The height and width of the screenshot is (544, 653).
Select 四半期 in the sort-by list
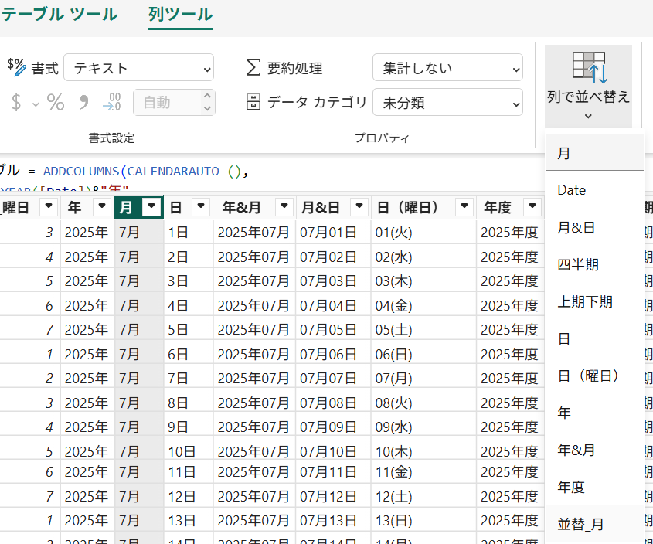595,264
